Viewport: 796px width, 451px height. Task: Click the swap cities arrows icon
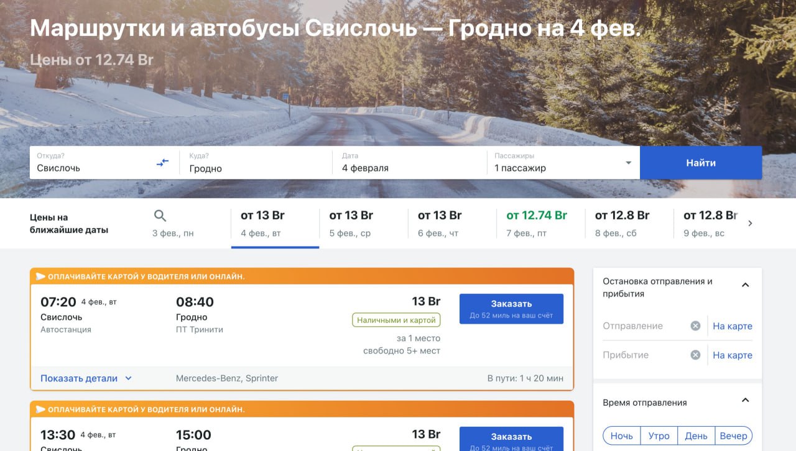[x=162, y=162]
